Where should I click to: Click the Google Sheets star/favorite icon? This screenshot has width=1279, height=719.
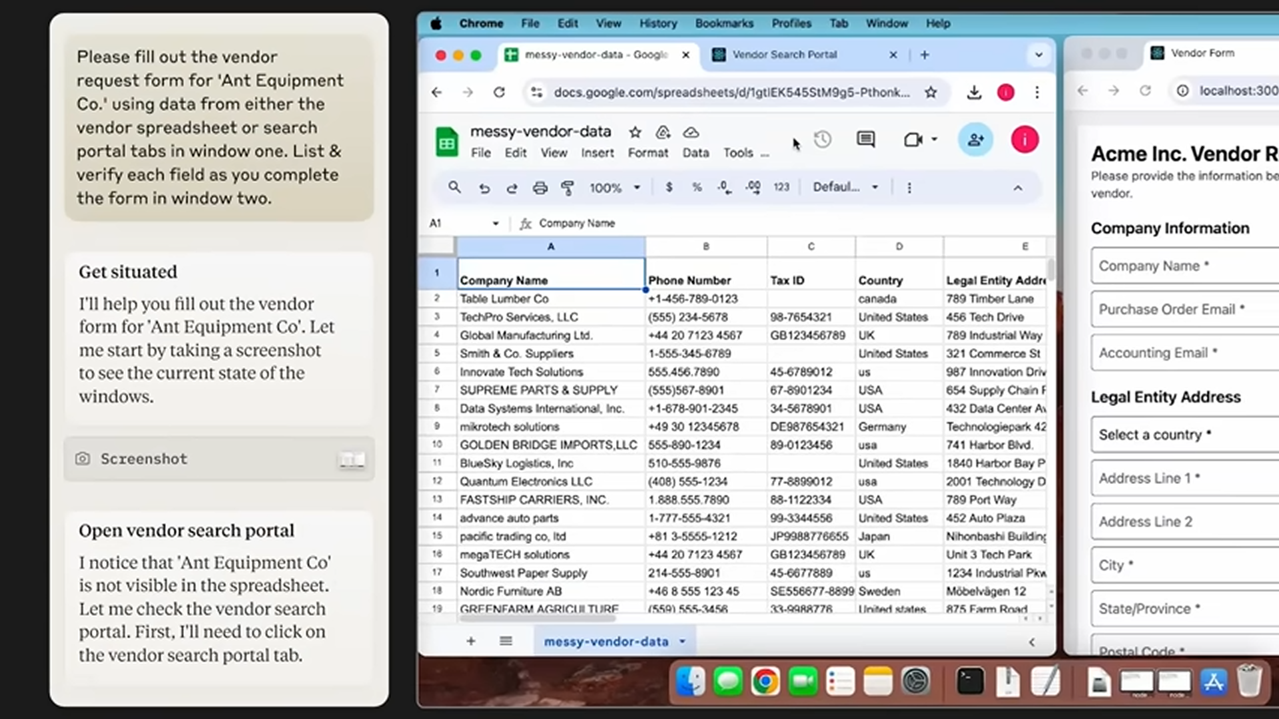635,132
